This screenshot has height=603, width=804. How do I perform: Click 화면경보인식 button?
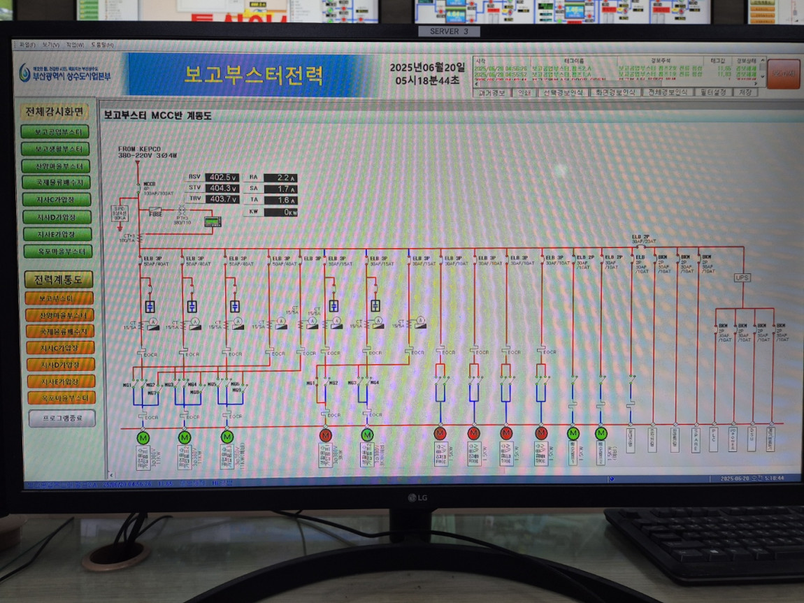[x=615, y=93]
